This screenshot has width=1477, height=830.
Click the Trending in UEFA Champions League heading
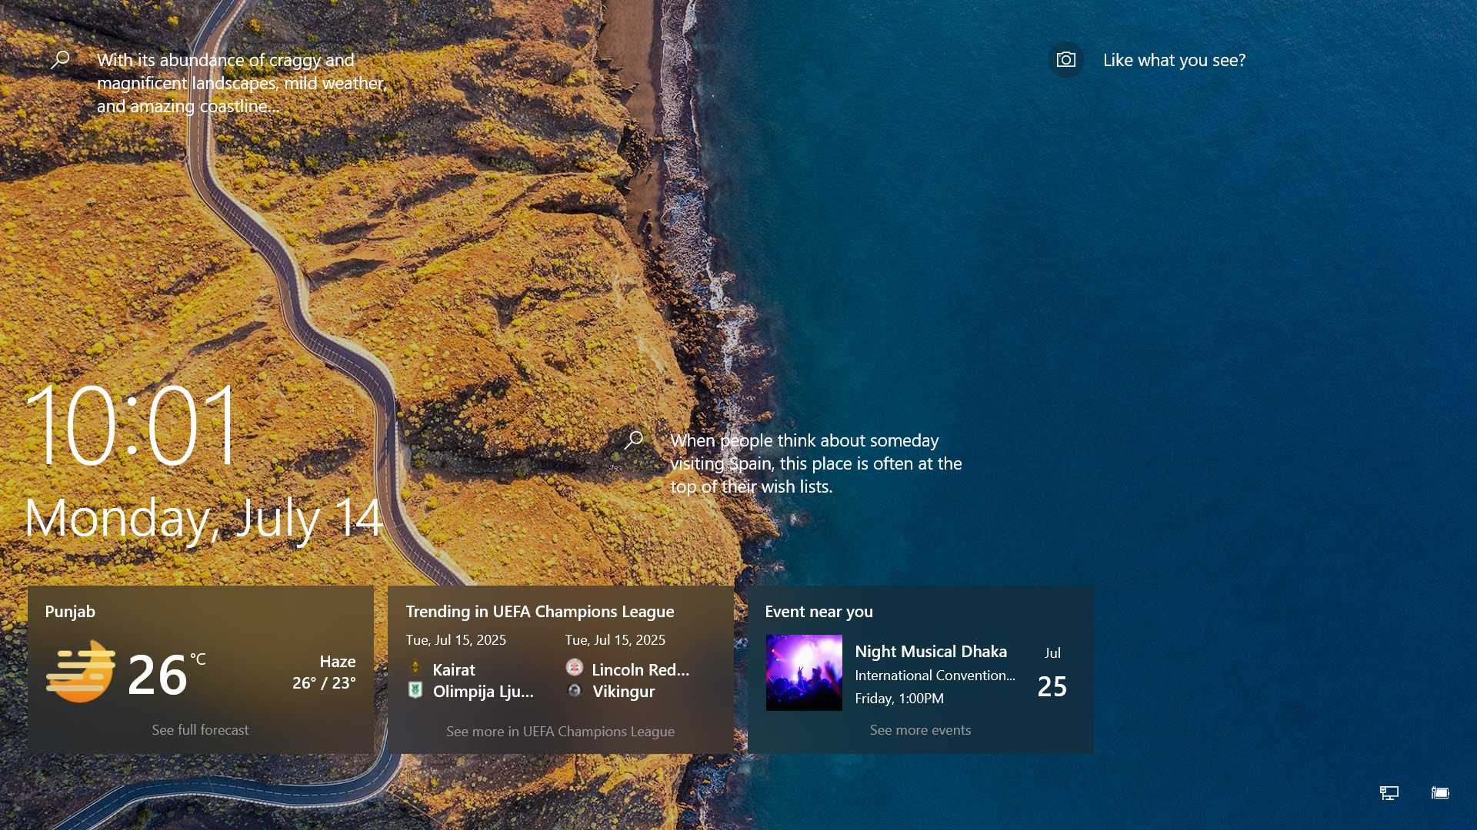[540, 611]
